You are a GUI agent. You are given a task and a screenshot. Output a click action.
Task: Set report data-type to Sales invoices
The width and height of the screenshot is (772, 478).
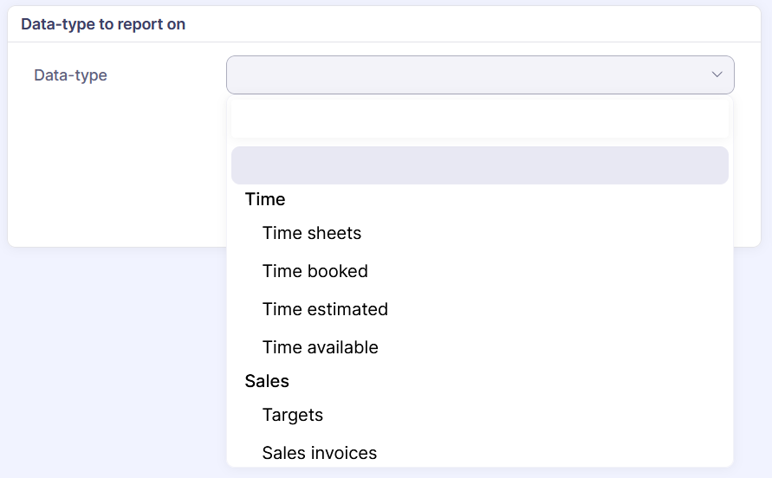[320, 453]
